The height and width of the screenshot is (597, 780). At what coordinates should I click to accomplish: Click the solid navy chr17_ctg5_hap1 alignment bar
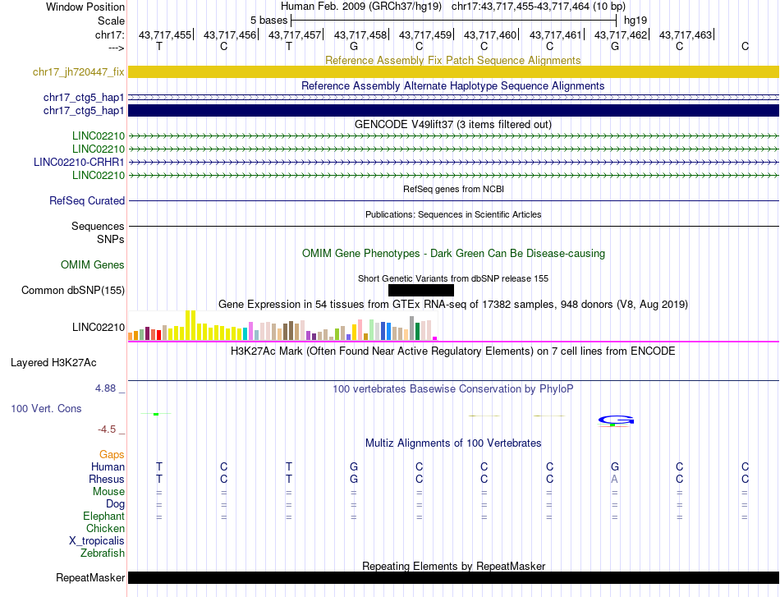pyautogui.click(x=453, y=110)
